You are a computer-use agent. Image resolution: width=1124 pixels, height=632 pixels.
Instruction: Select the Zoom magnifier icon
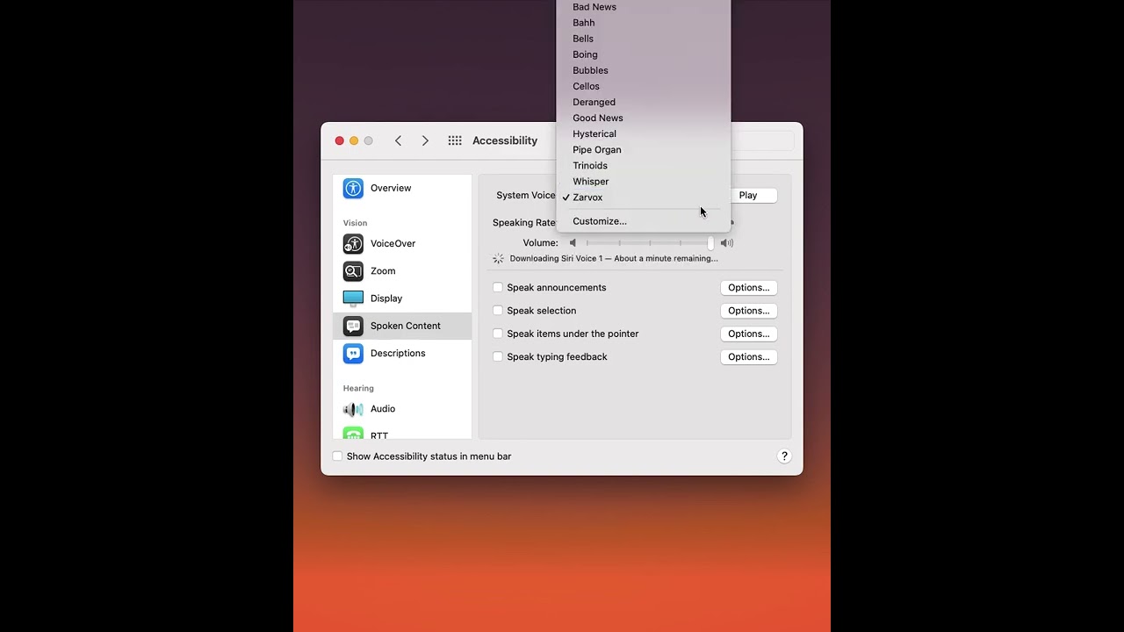point(353,271)
